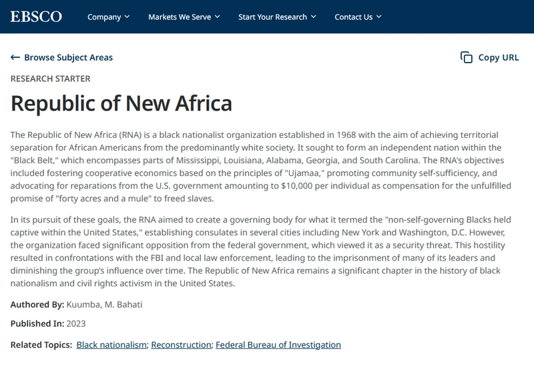Expand the Company chevron arrow
This screenshot has width=534, height=369.
pos(127,17)
